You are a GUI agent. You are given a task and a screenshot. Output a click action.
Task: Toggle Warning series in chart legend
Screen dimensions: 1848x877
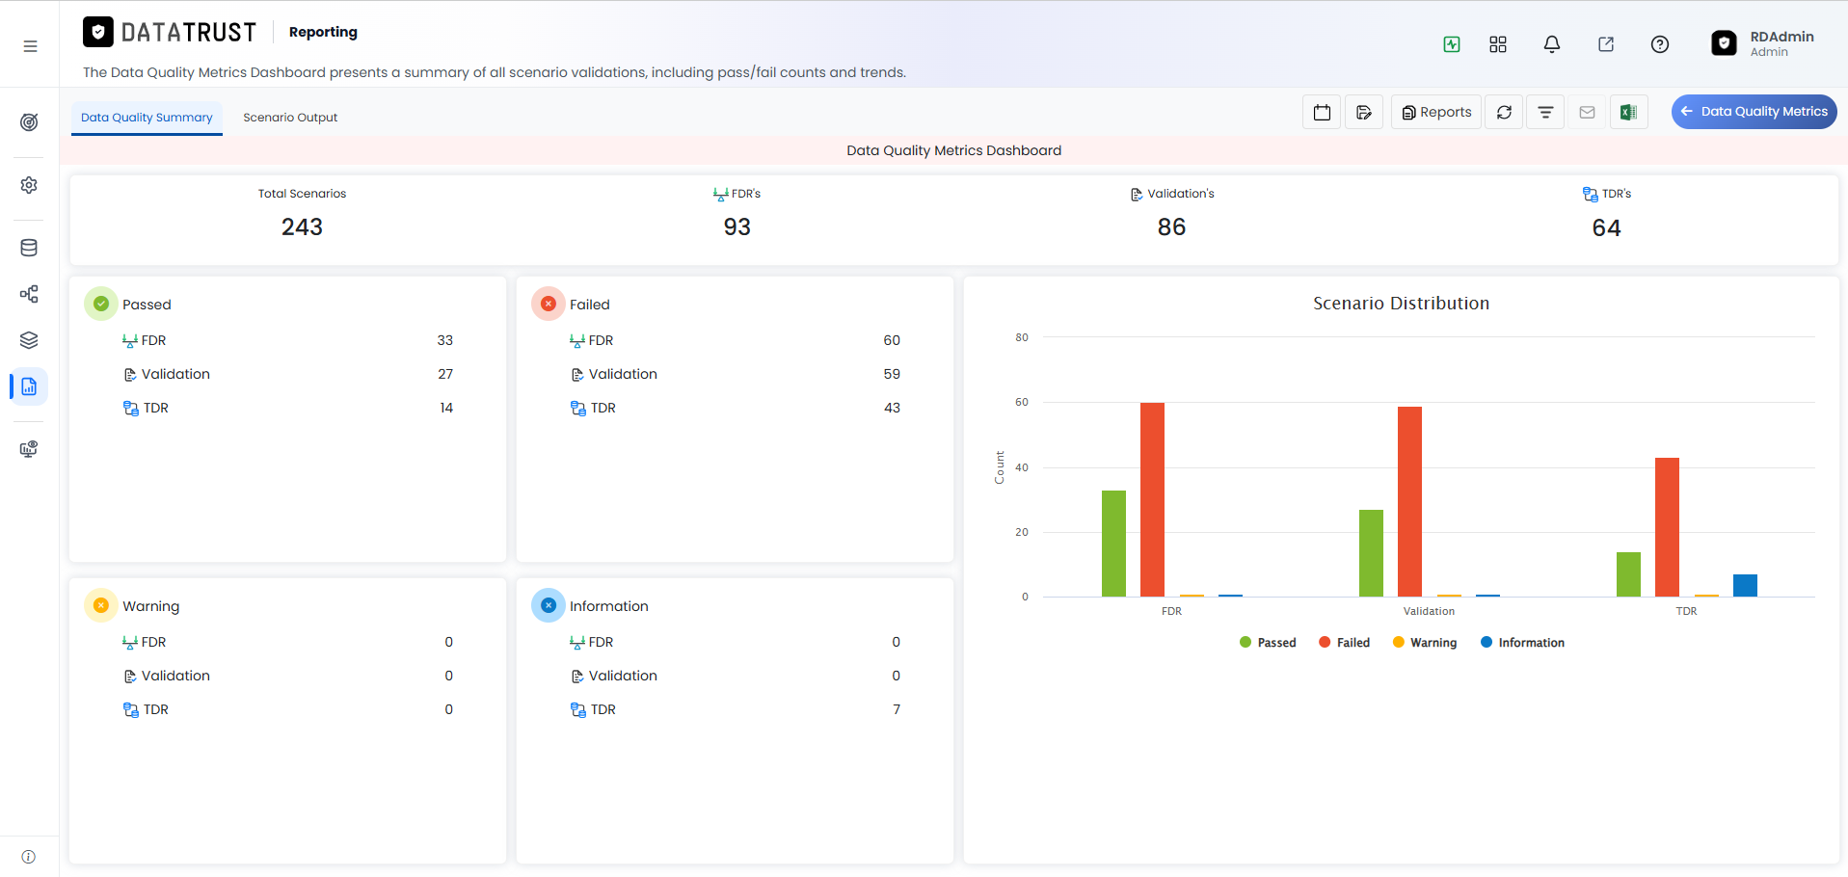pos(1425,643)
